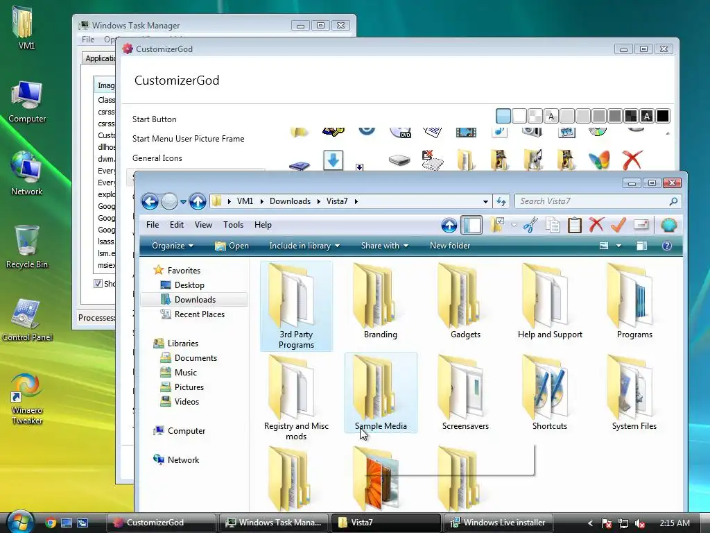Click New folder in the command bar
The width and height of the screenshot is (710, 533).
click(x=449, y=246)
